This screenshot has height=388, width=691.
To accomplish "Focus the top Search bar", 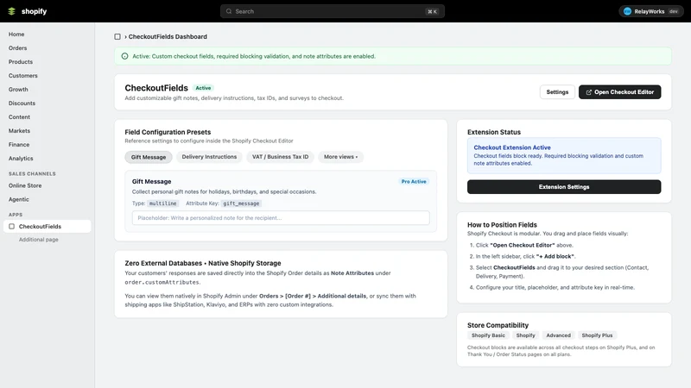I will [333, 11].
